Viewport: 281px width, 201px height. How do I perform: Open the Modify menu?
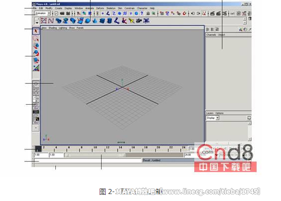tap(49, 8)
